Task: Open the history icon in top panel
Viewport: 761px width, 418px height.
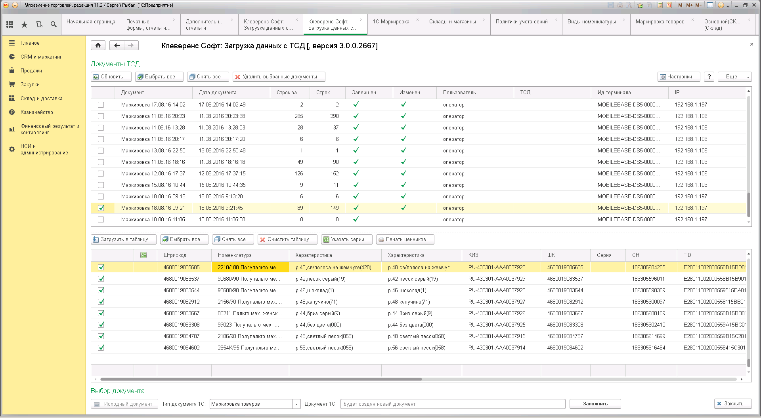Action: point(39,25)
